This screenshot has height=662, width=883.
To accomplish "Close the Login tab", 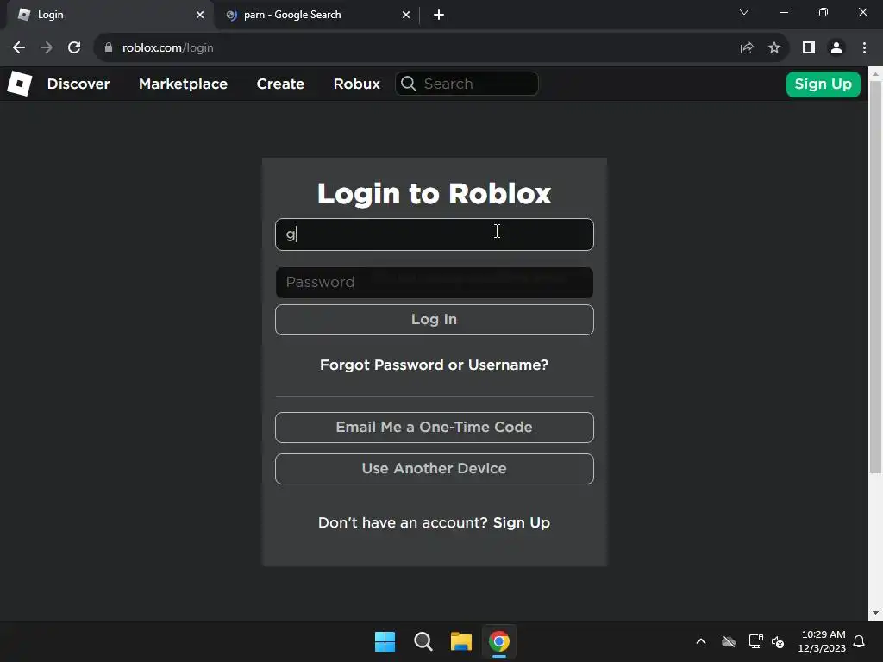I will pyautogui.click(x=200, y=15).
